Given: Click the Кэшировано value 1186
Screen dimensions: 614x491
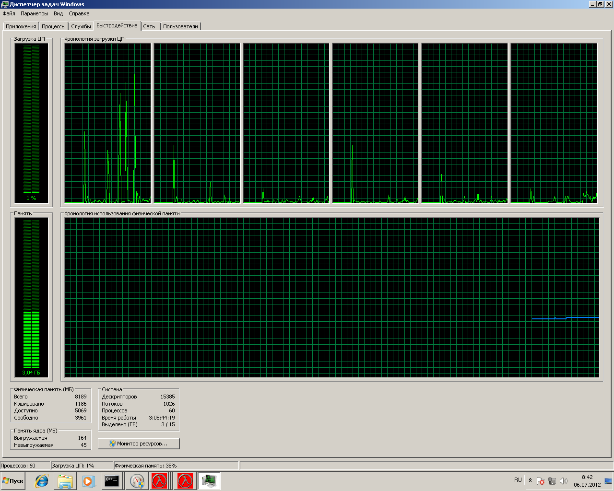Looking at the screenshot, I should (81, 404).
